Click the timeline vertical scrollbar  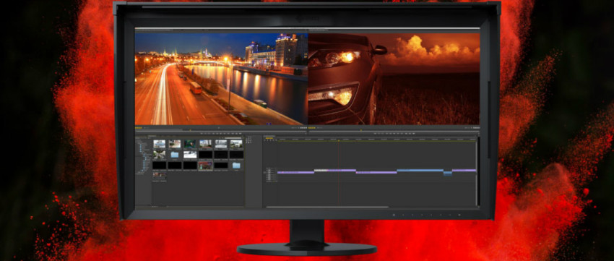point(477,173)
